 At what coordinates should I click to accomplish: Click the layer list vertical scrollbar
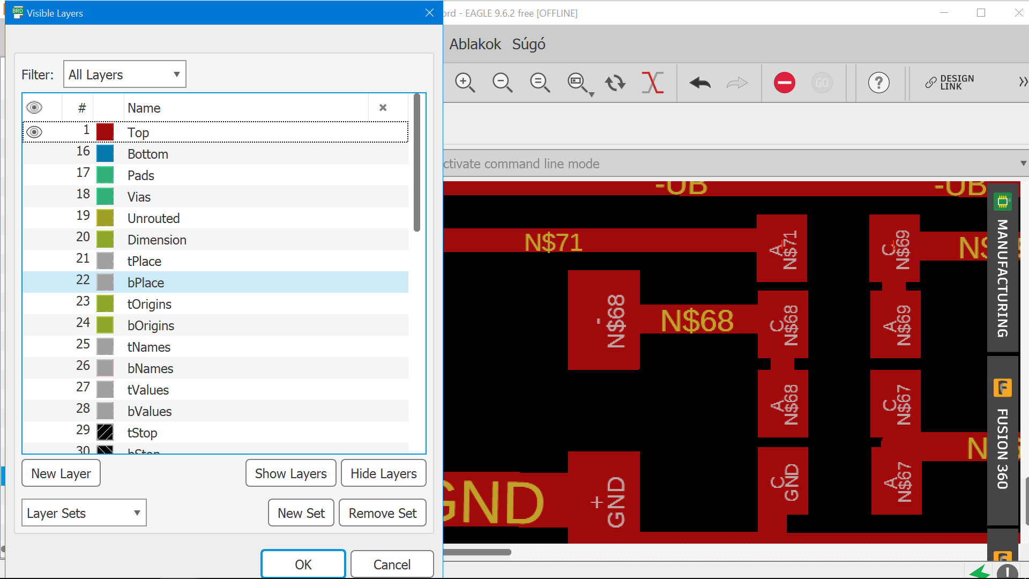(417, 163)
